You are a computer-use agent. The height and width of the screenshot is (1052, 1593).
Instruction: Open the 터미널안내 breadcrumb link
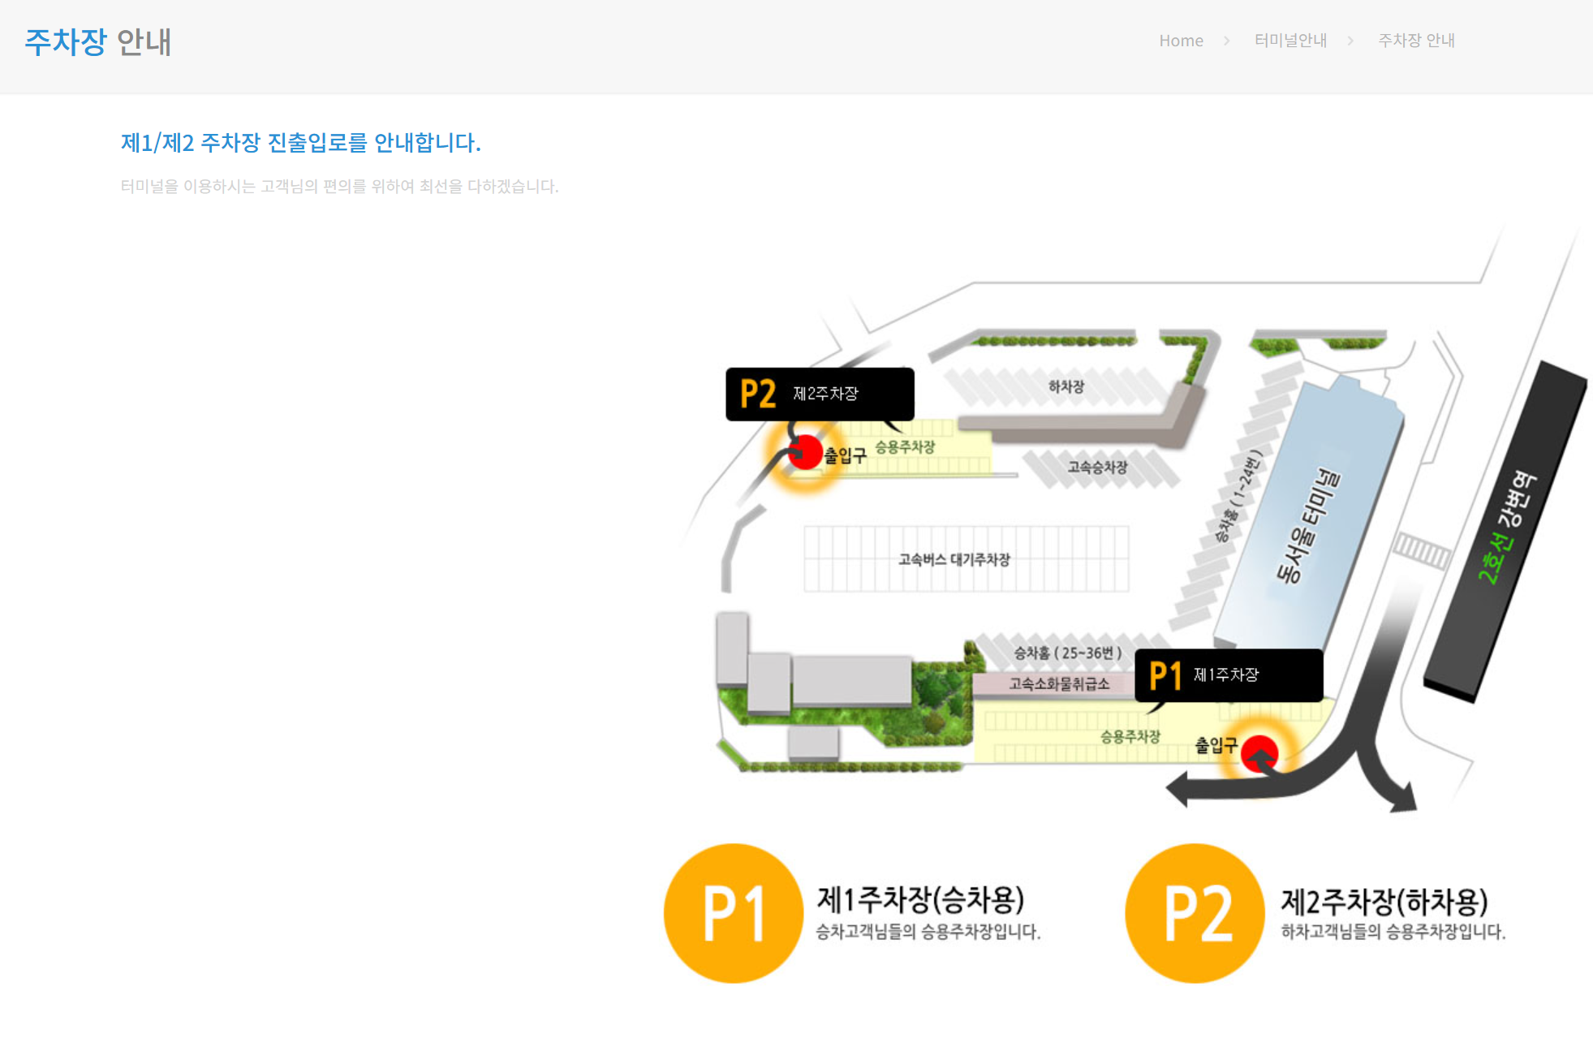tap(1290, 41)
